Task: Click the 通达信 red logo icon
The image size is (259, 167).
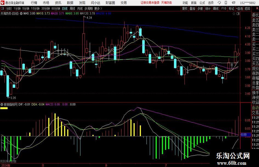Action: (2, 3)
